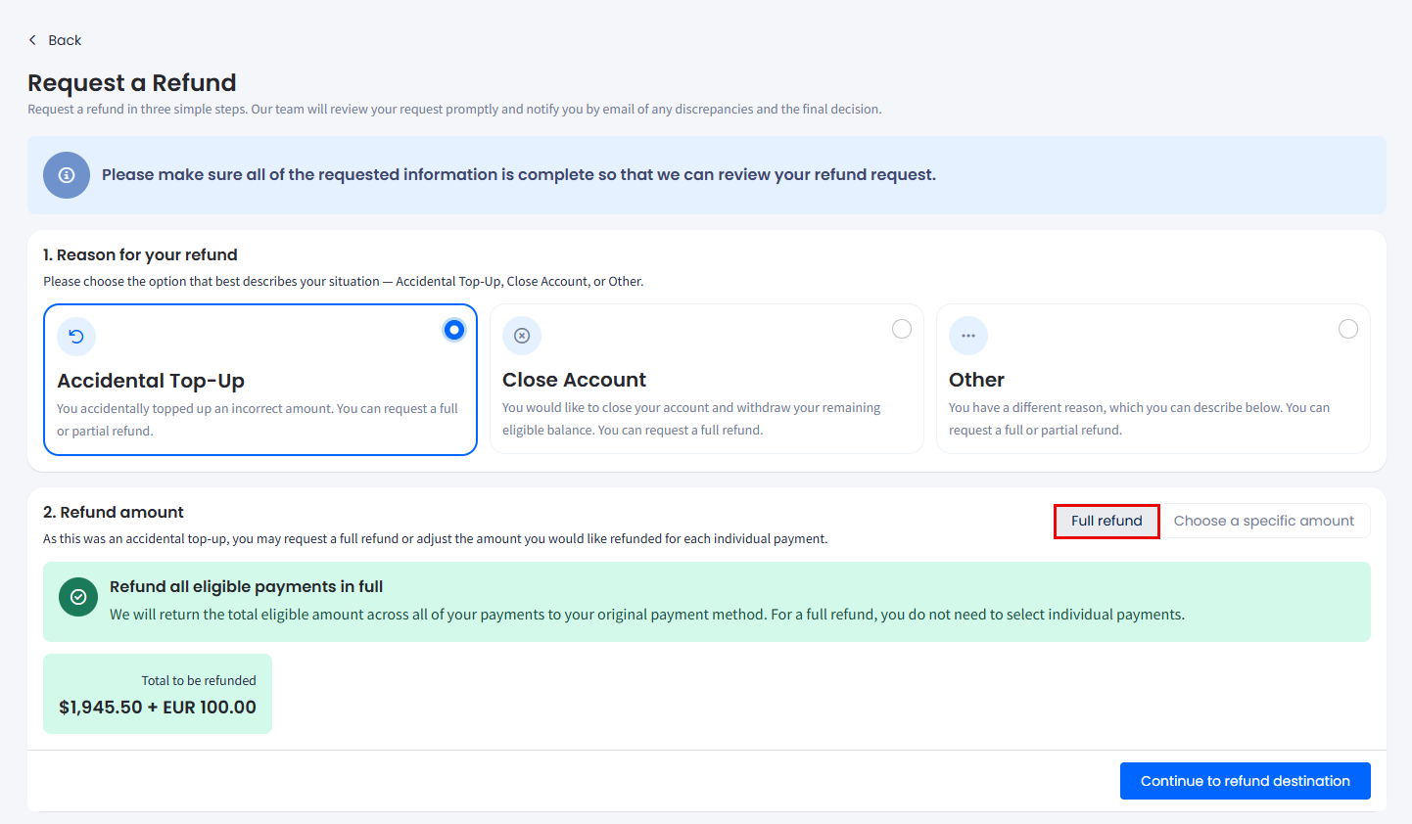Click Continue to refund destination button
The image size is (1412, 824).
(1246, 781)
